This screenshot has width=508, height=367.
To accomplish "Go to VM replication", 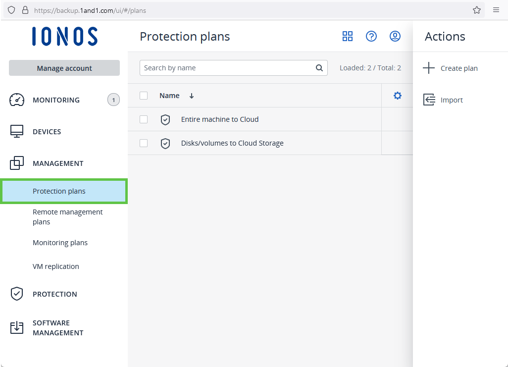I will (x=56, y=266).
